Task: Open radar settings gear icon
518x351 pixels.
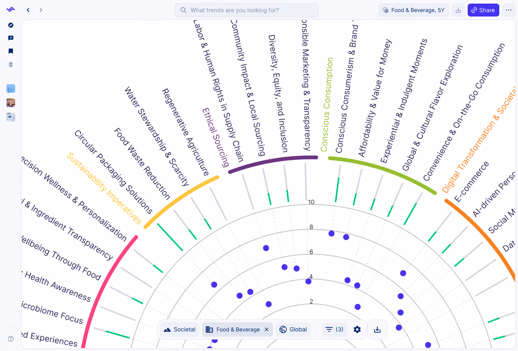Action: [357, 329]
